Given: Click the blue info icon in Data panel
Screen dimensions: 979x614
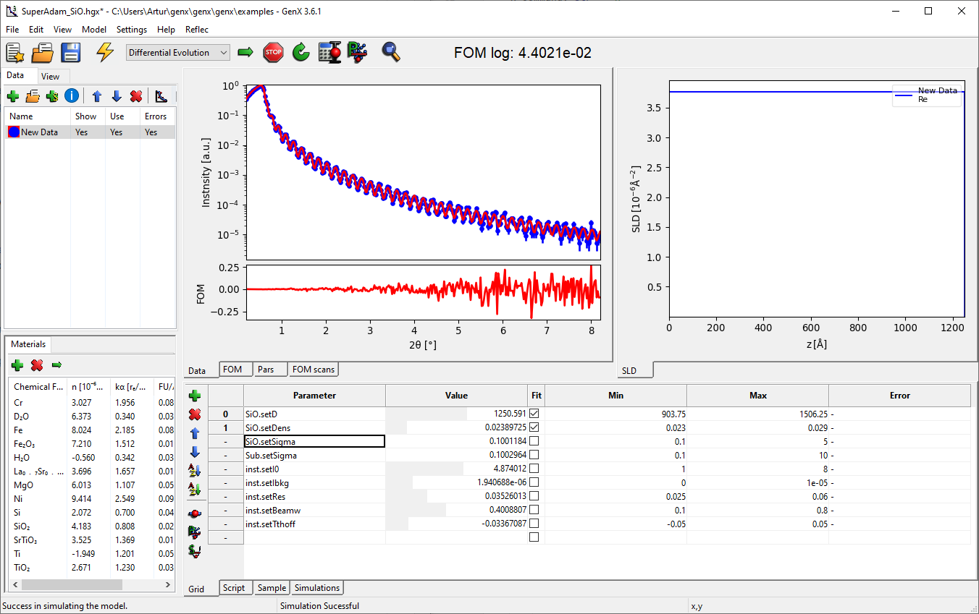Looking at the screenshot, I should (x=71, y=96).
